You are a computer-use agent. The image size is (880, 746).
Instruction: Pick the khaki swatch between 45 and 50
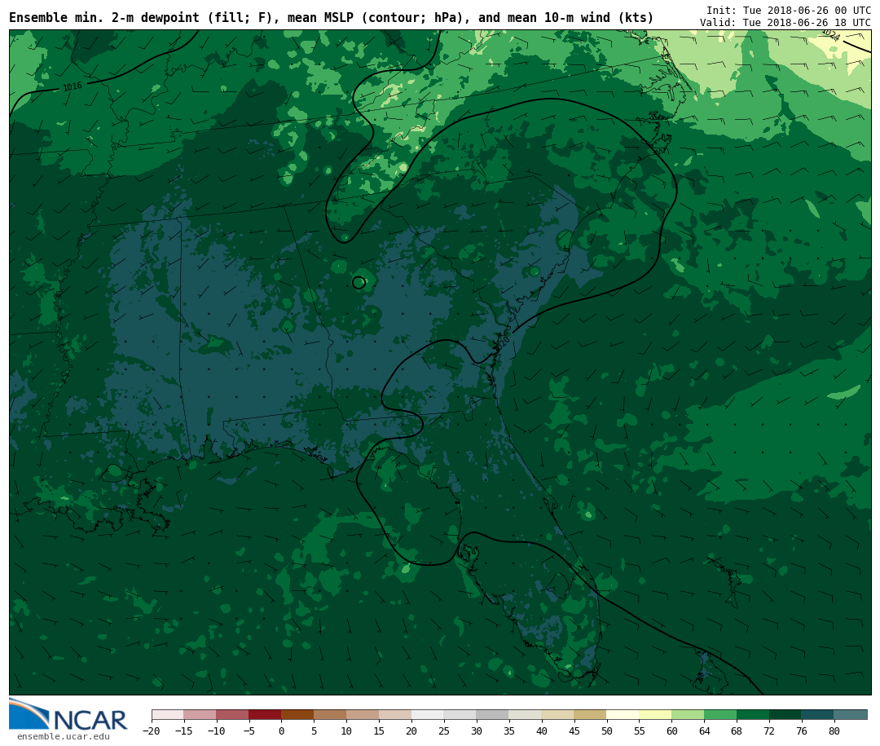pyautogui.click(x=591, y=715)
